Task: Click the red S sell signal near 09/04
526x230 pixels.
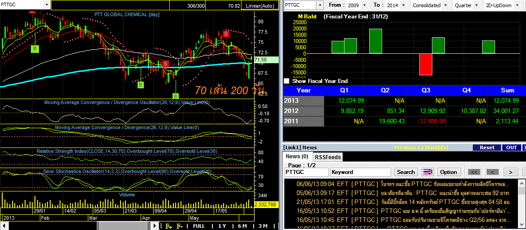Action: [x=165, y=63]
